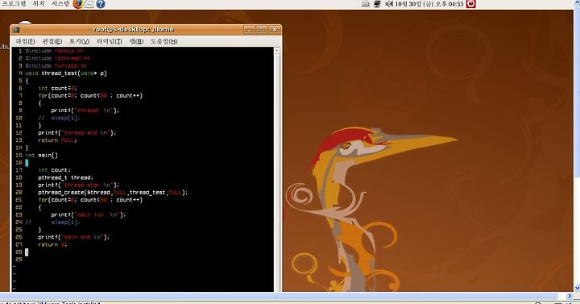Open the network connection tray icon

click(x=377, y=4)
